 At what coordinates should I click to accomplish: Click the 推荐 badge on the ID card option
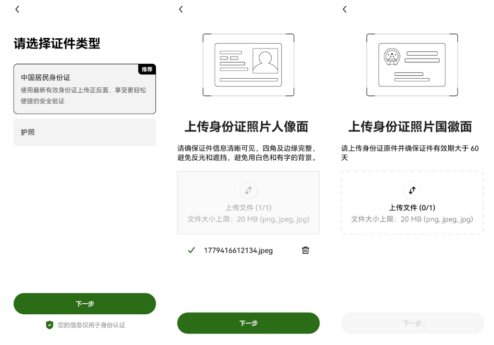coord(147,69)
